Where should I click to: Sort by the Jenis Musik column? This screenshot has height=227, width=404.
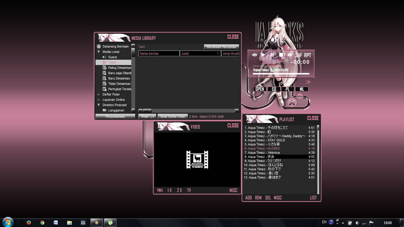coord(230,53)
